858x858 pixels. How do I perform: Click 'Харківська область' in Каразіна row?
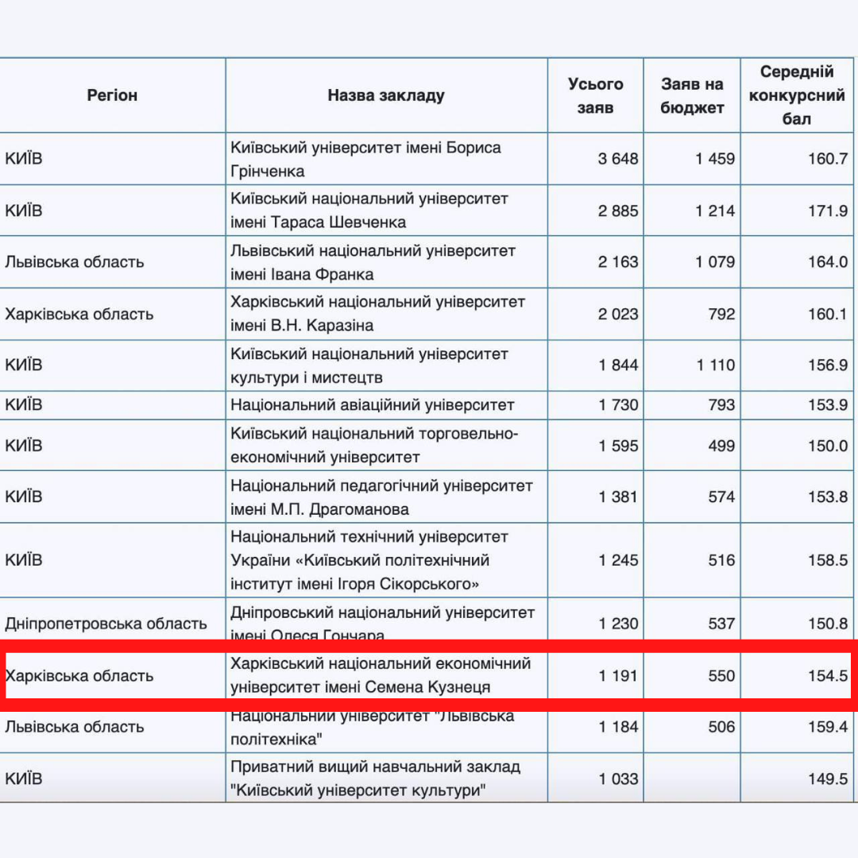pos(79,314)
